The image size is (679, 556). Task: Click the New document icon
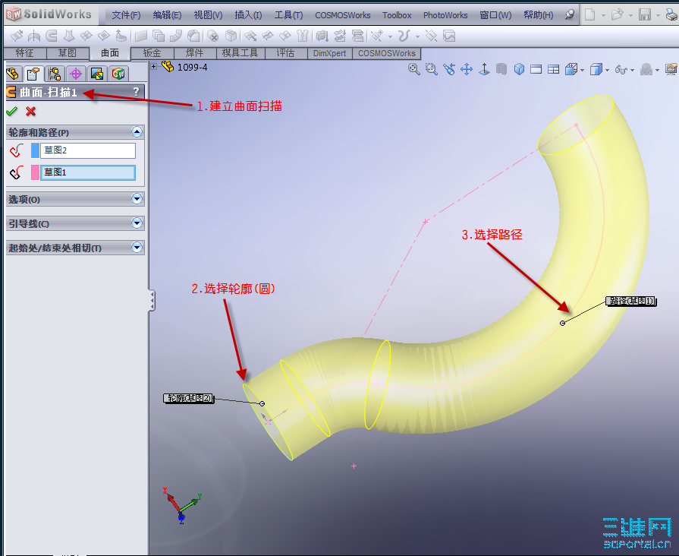click(x=589, y=14)
